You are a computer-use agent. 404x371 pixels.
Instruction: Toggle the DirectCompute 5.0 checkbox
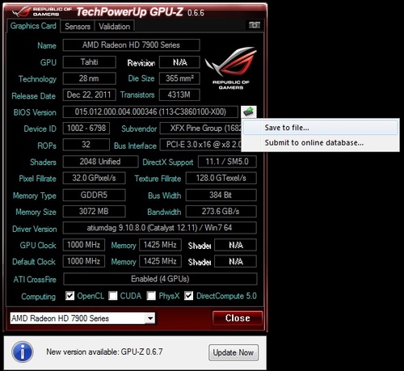point(188,296)
